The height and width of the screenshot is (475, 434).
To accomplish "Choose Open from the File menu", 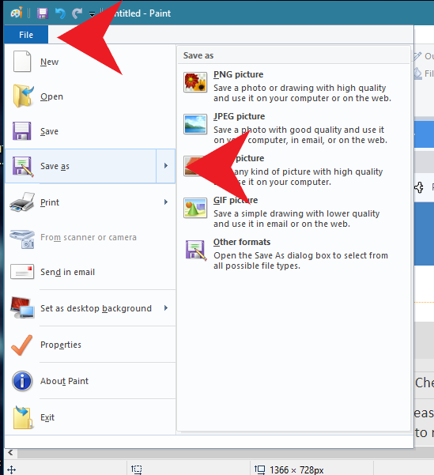I will coord(90,96).
